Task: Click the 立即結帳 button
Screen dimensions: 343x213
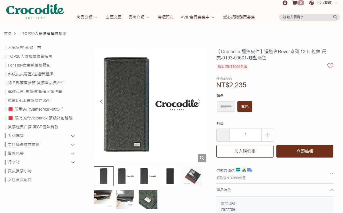Action: click(305, 151)
